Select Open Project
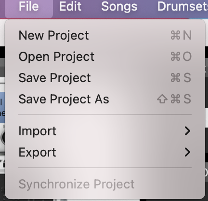 point(105,57)
